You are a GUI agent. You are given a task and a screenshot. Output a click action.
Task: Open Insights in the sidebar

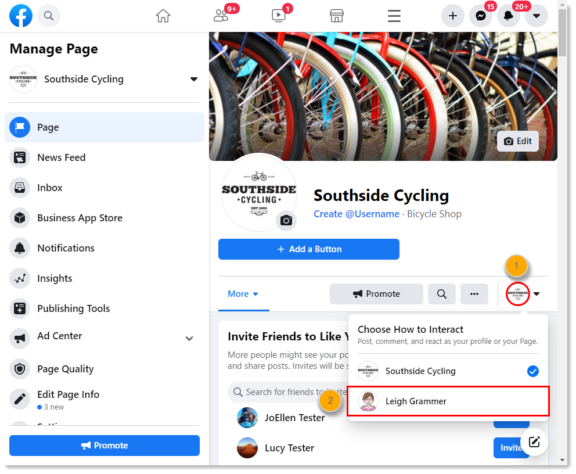105,278
